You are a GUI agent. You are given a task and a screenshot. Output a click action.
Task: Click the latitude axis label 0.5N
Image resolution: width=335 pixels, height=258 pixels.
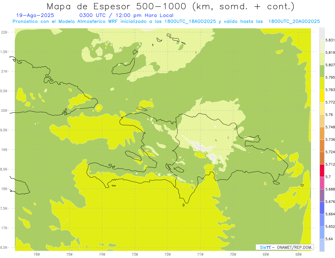click(x=4, y=91)
